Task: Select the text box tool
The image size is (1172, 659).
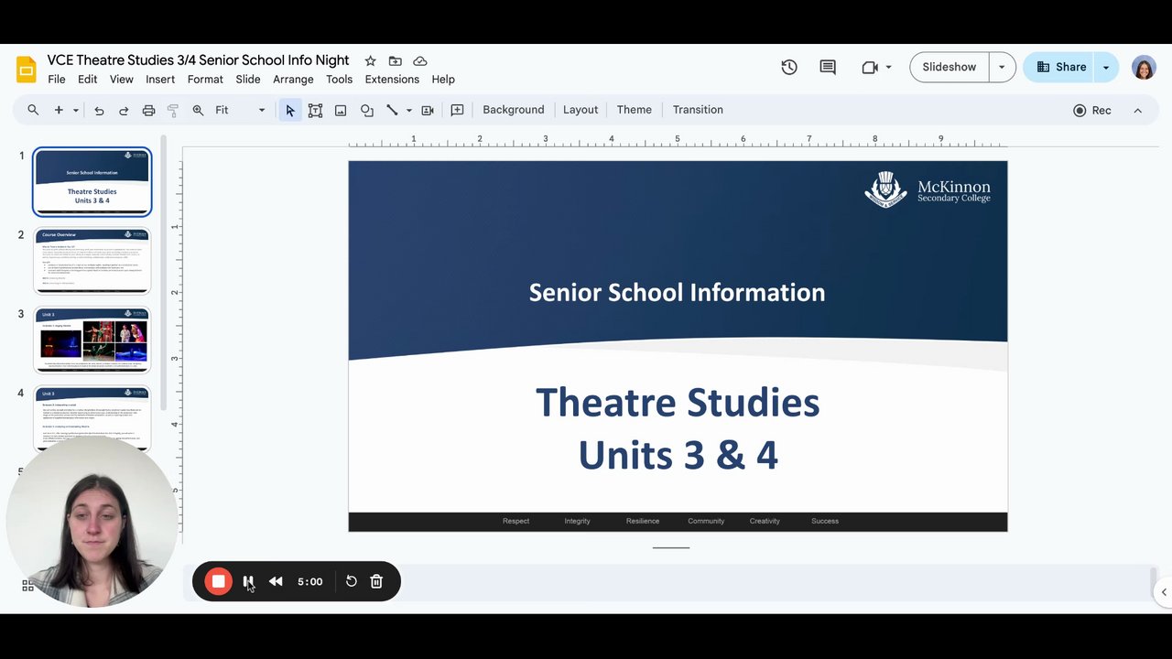Action: 315,110
